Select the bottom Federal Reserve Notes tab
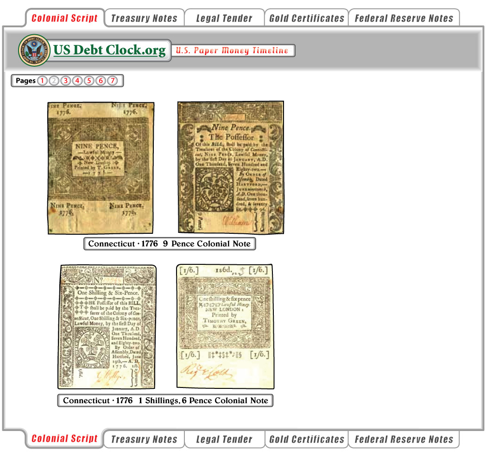This screenshot has height=456, width=486. tap(404, 439)
